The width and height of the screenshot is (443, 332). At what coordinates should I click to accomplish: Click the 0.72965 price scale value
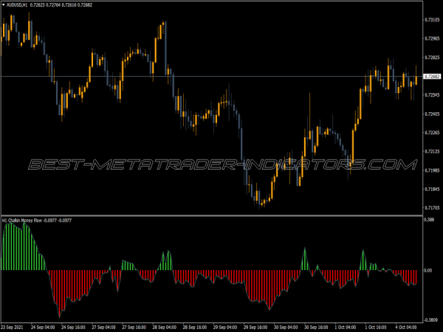pos(432,38)
